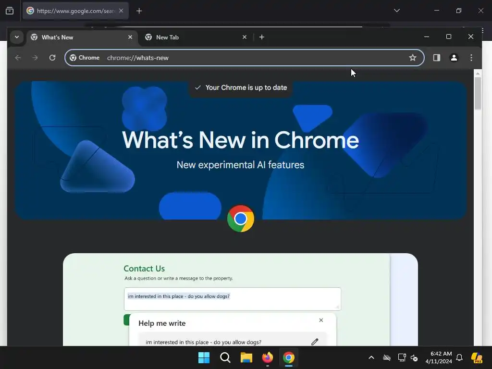Click the 'Contact Us' heading

pyautogui.click(x=144, y=269)
